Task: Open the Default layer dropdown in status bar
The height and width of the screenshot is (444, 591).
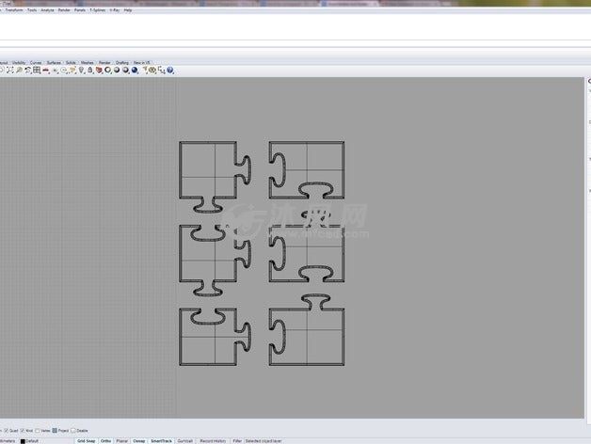Action: point(32,440)
